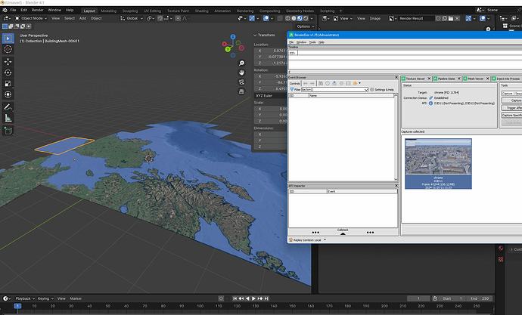
Task: Open the viewport shading options dropdown arrow
Action: point(312,18)
